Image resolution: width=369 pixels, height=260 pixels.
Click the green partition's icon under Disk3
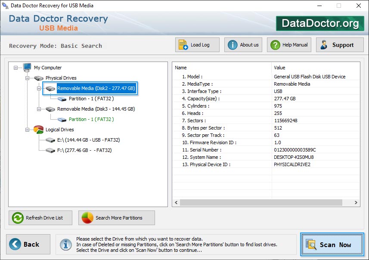(62, 120)
